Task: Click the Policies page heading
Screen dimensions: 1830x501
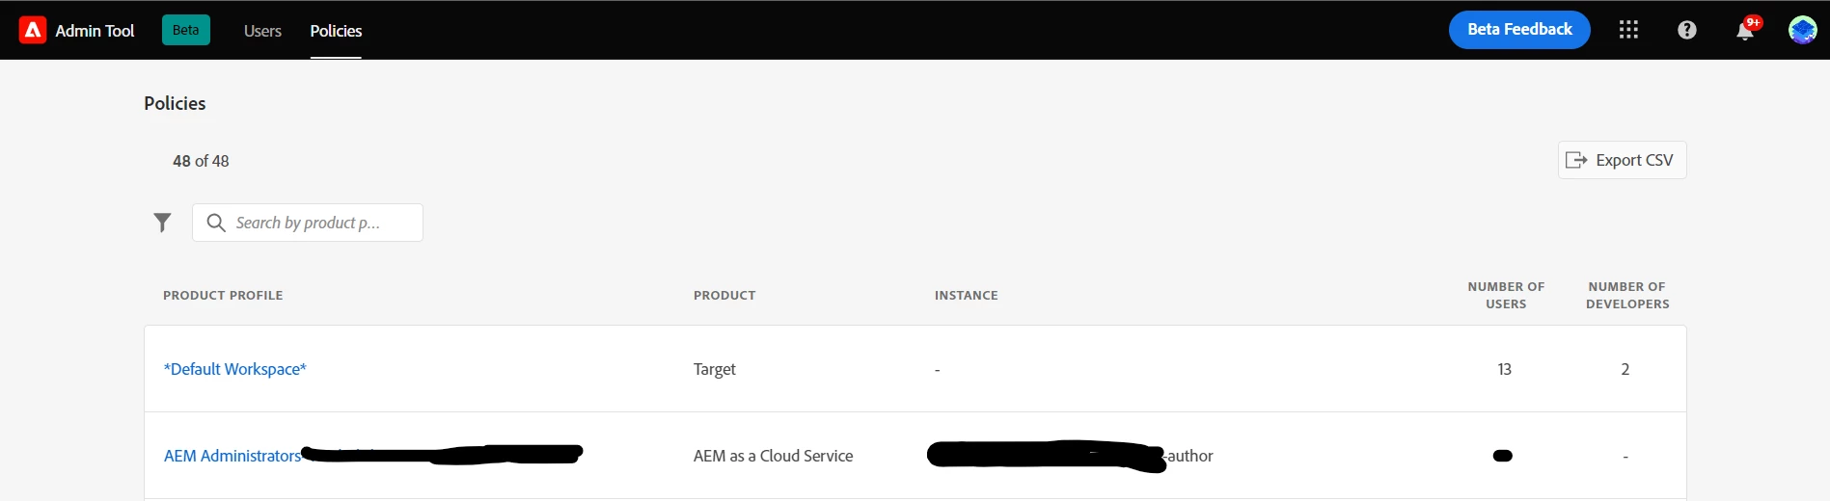Action: (x=175, y=103)
